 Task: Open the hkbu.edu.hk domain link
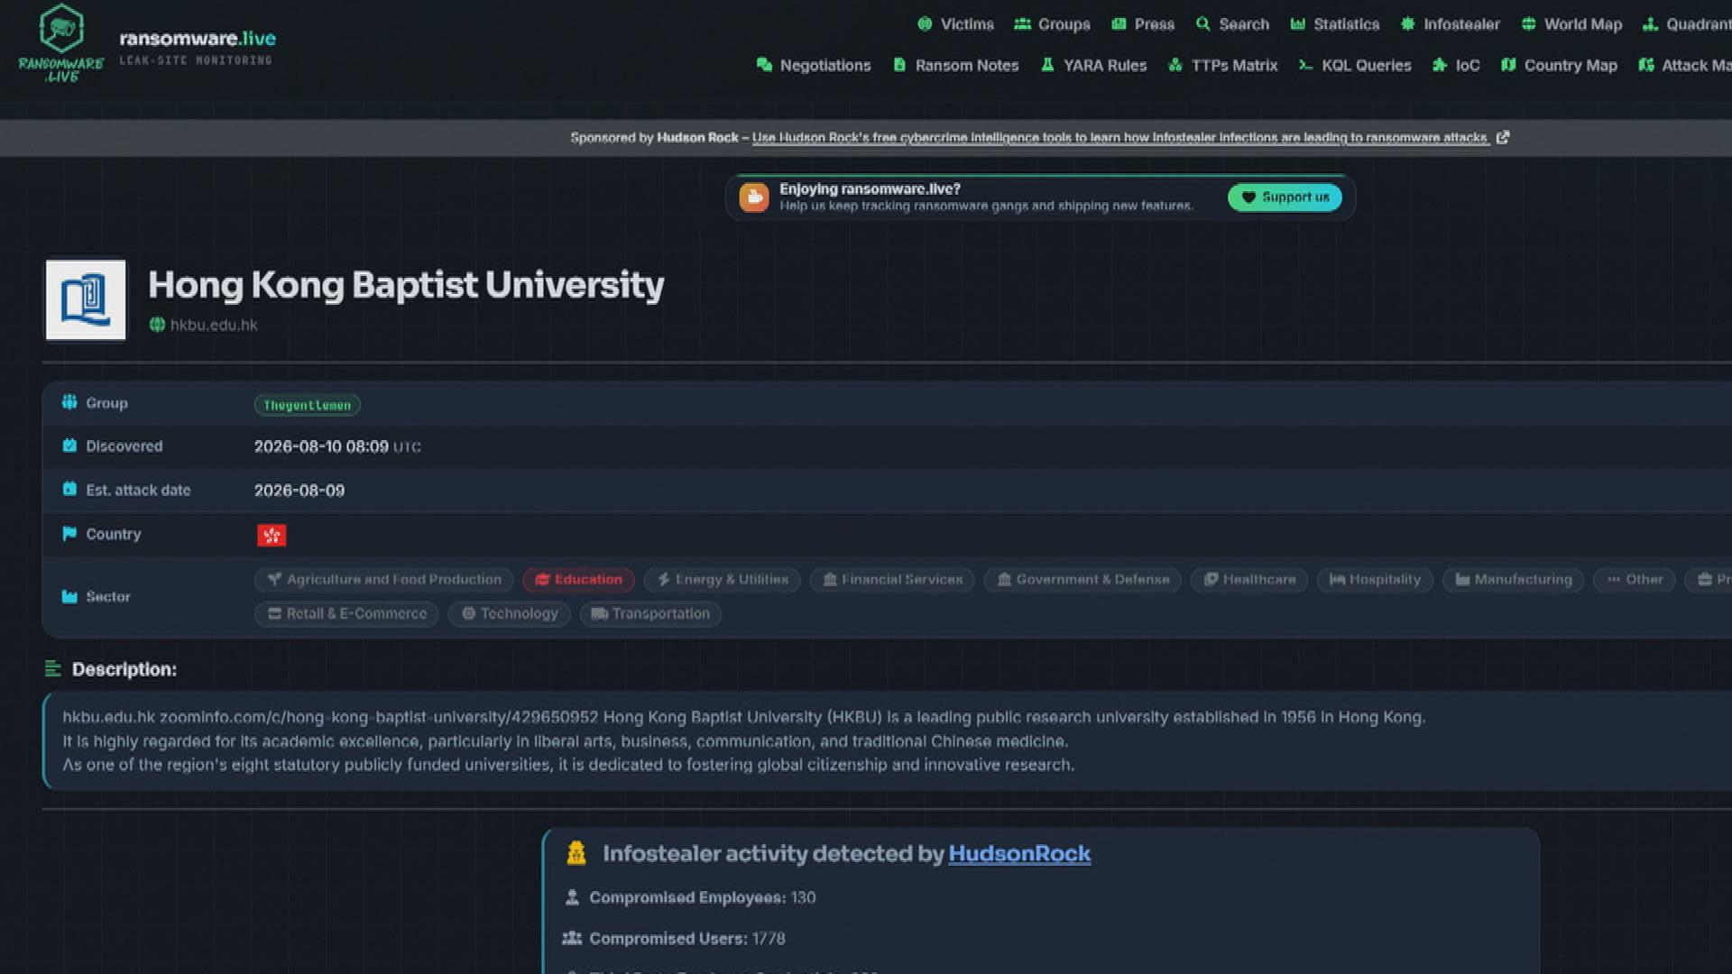214,325
